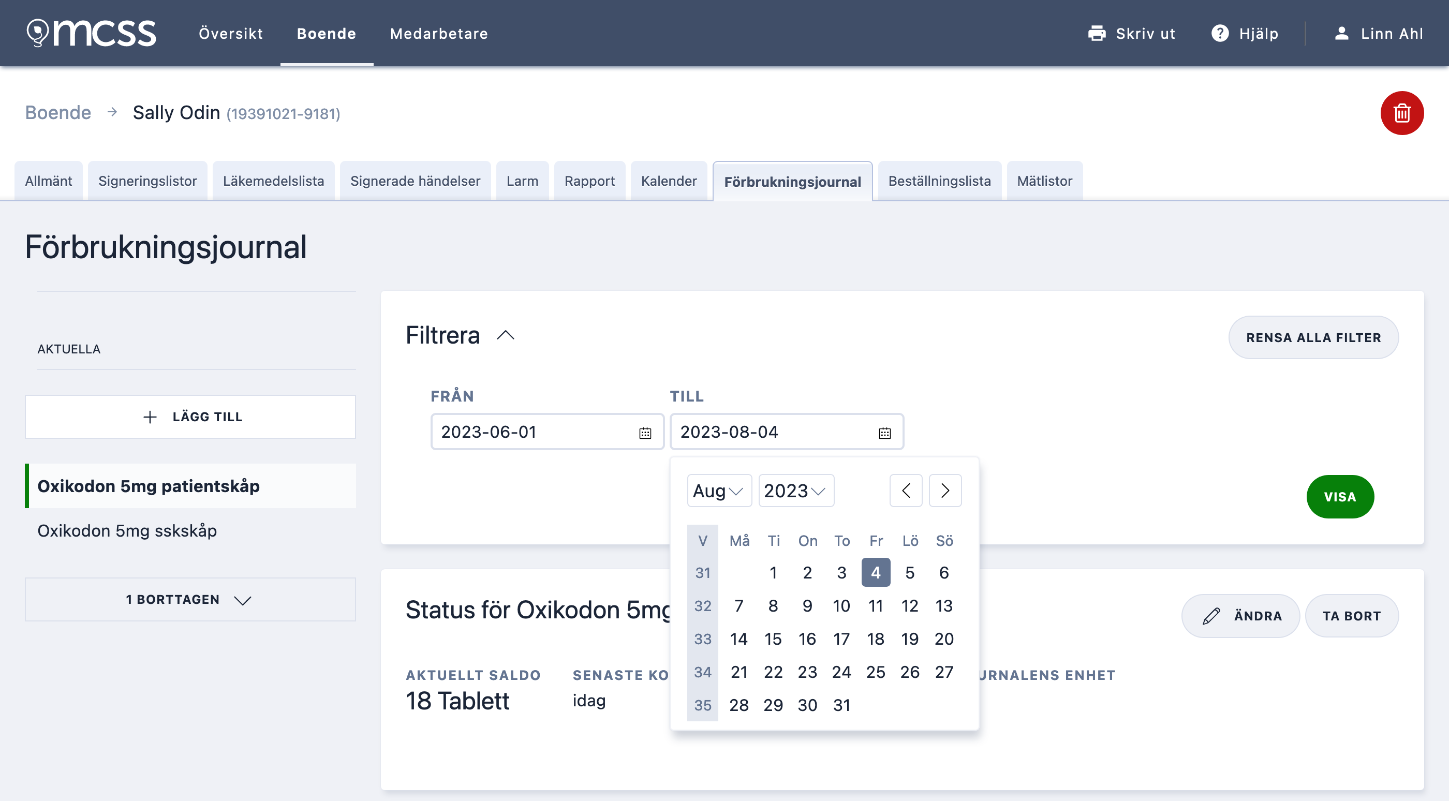Switch to the Läkemedelslista tab
The image size is (1449, 801).
click(x=273, y=181)
